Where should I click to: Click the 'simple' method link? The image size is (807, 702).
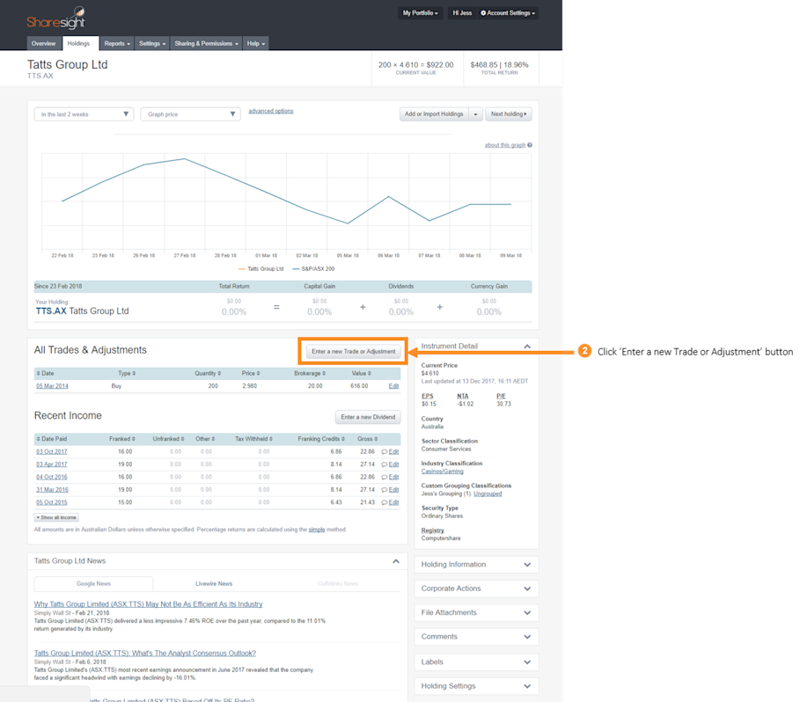[x=317, y=530]
